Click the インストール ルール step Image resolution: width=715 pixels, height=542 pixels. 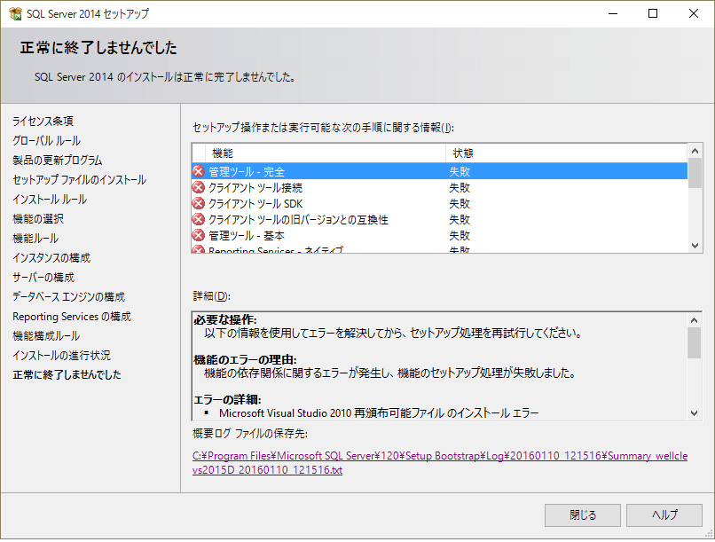pos(50,200)
